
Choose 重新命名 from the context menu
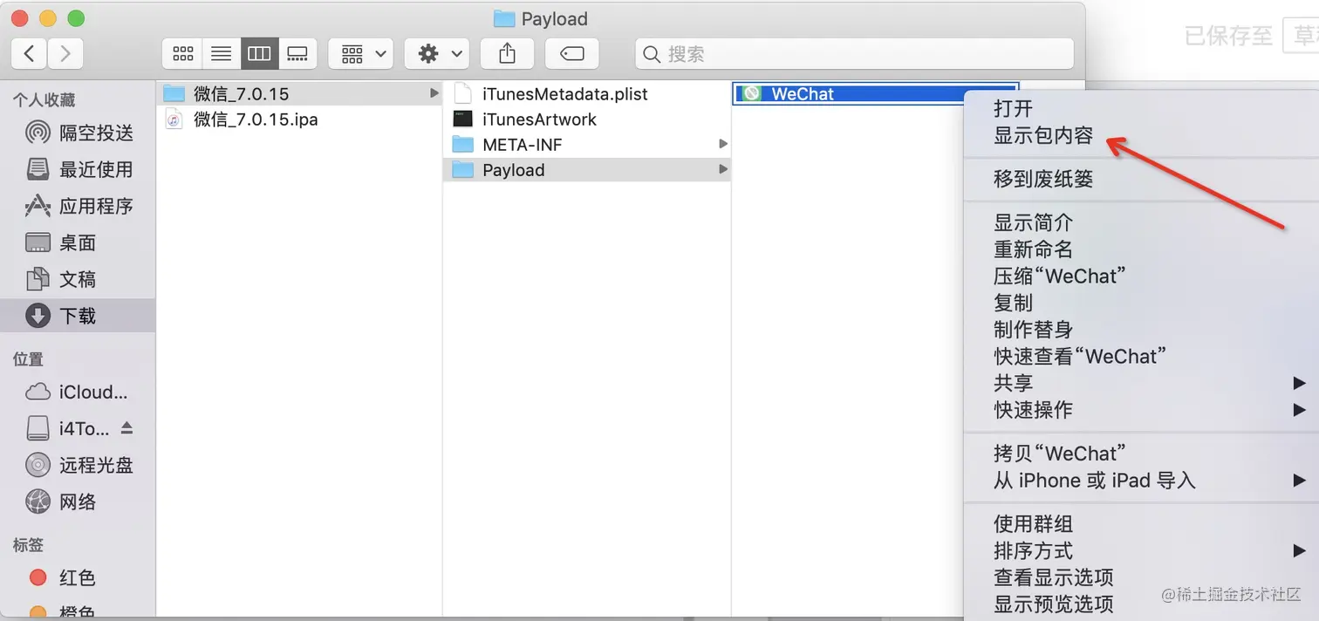pyautogui.click(x=1141, y=249)
